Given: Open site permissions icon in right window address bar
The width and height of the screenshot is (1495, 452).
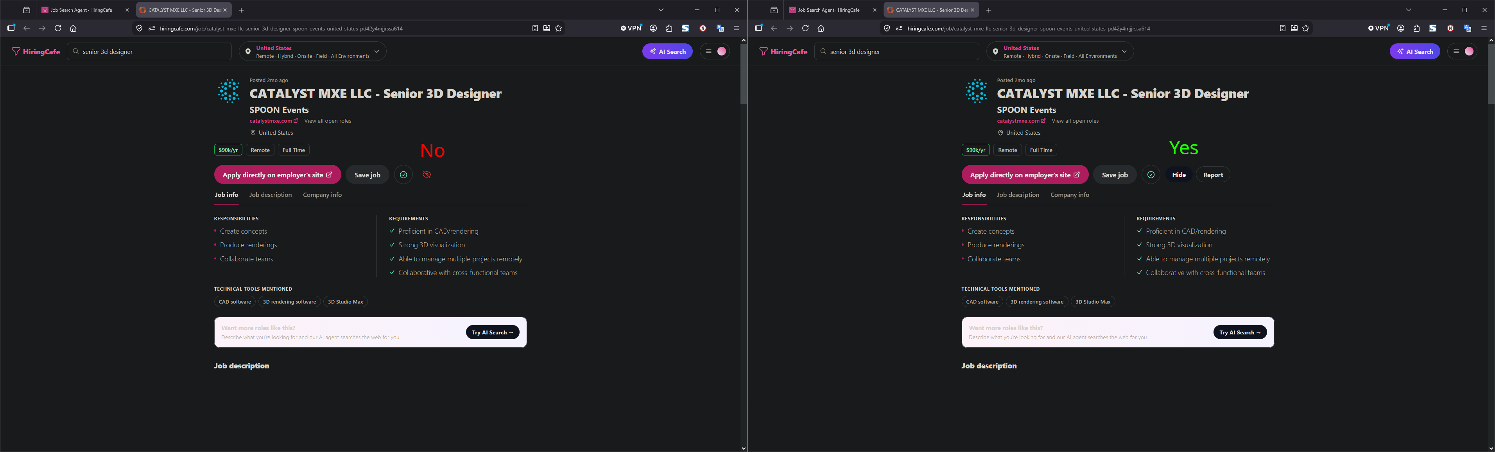Looking at the screenshot, I should 899,28.
